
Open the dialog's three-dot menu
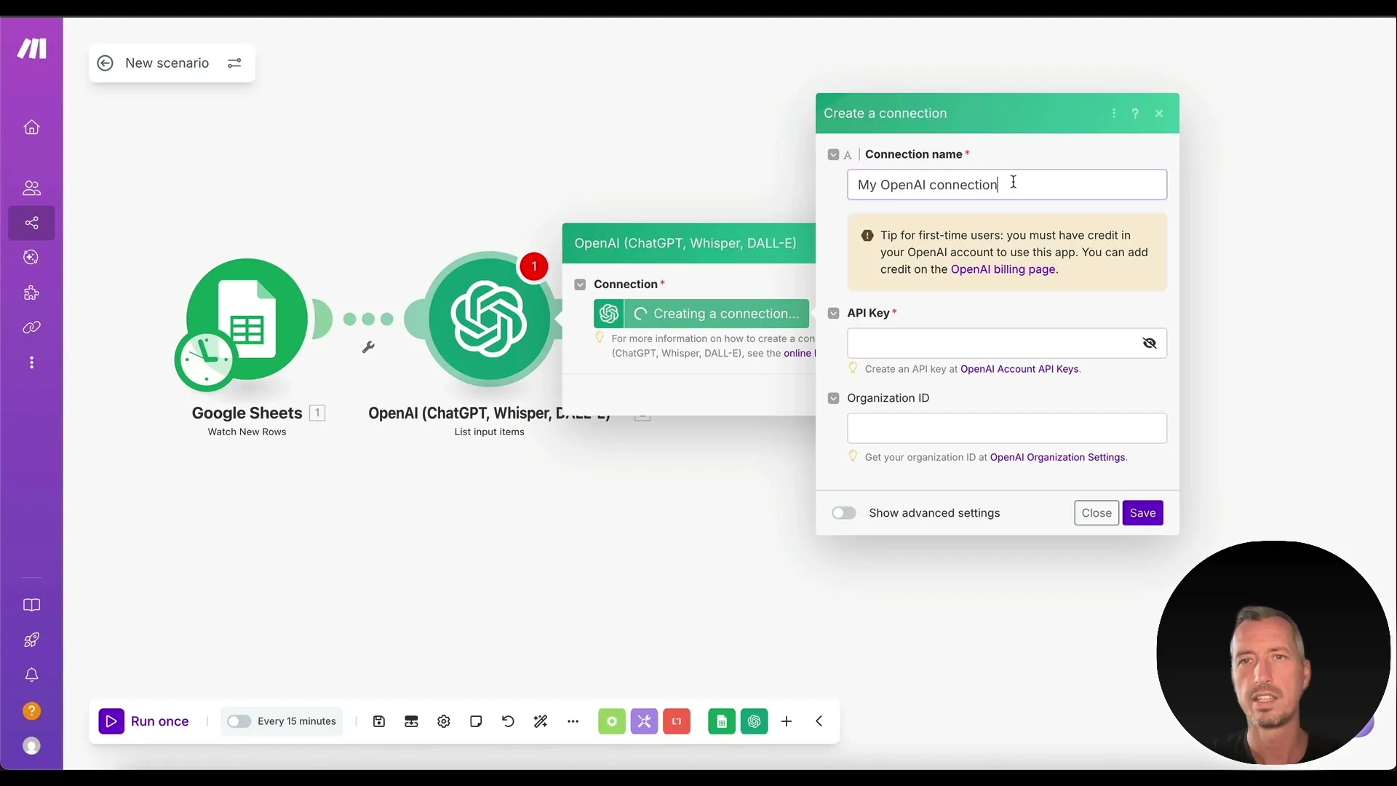point(1113,114)
